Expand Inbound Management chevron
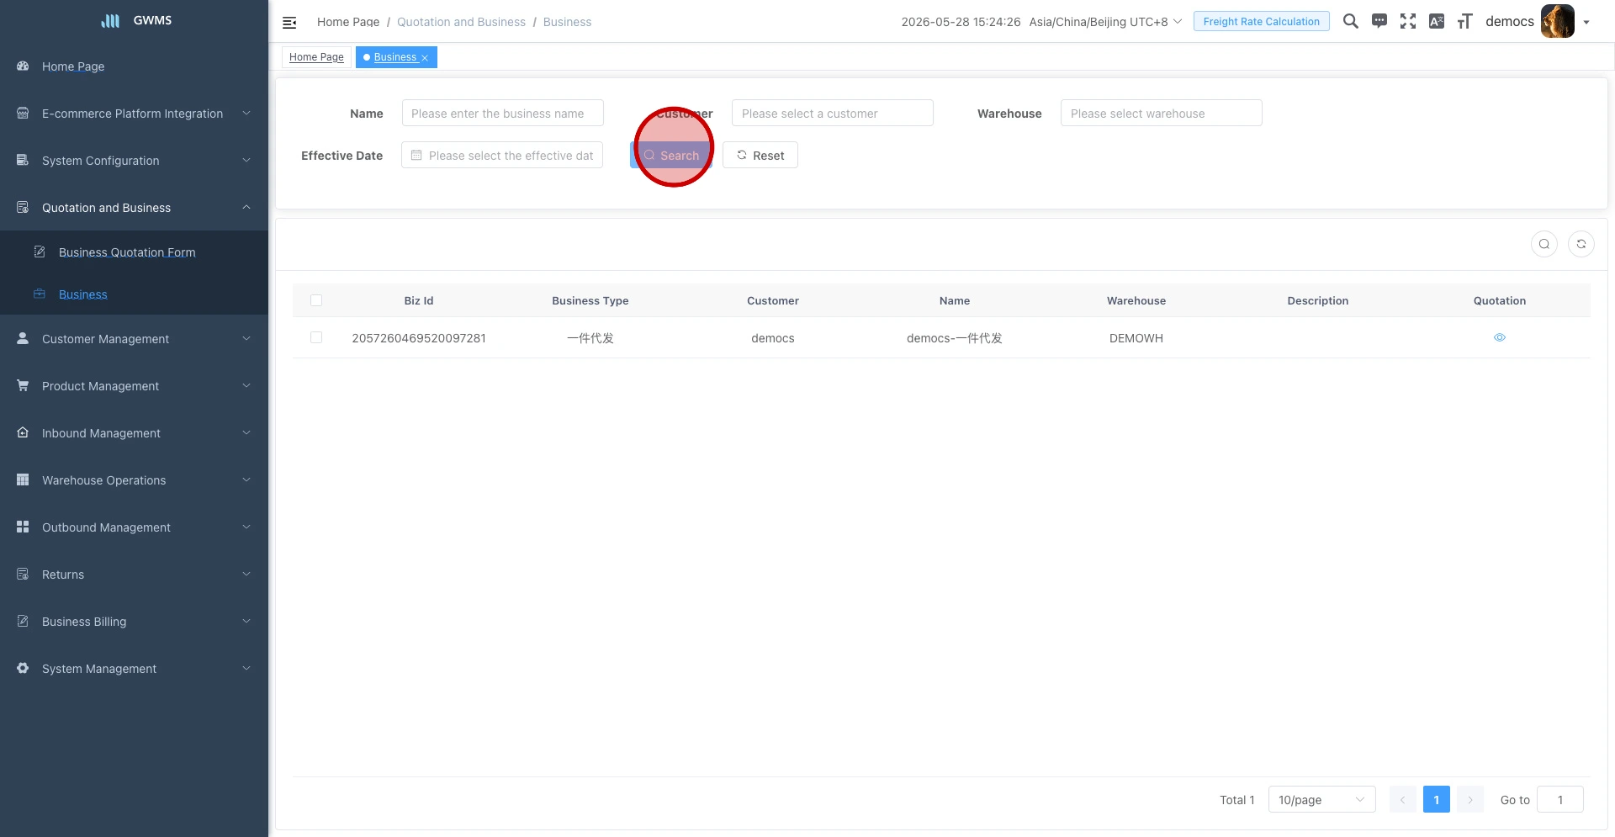 246,432
